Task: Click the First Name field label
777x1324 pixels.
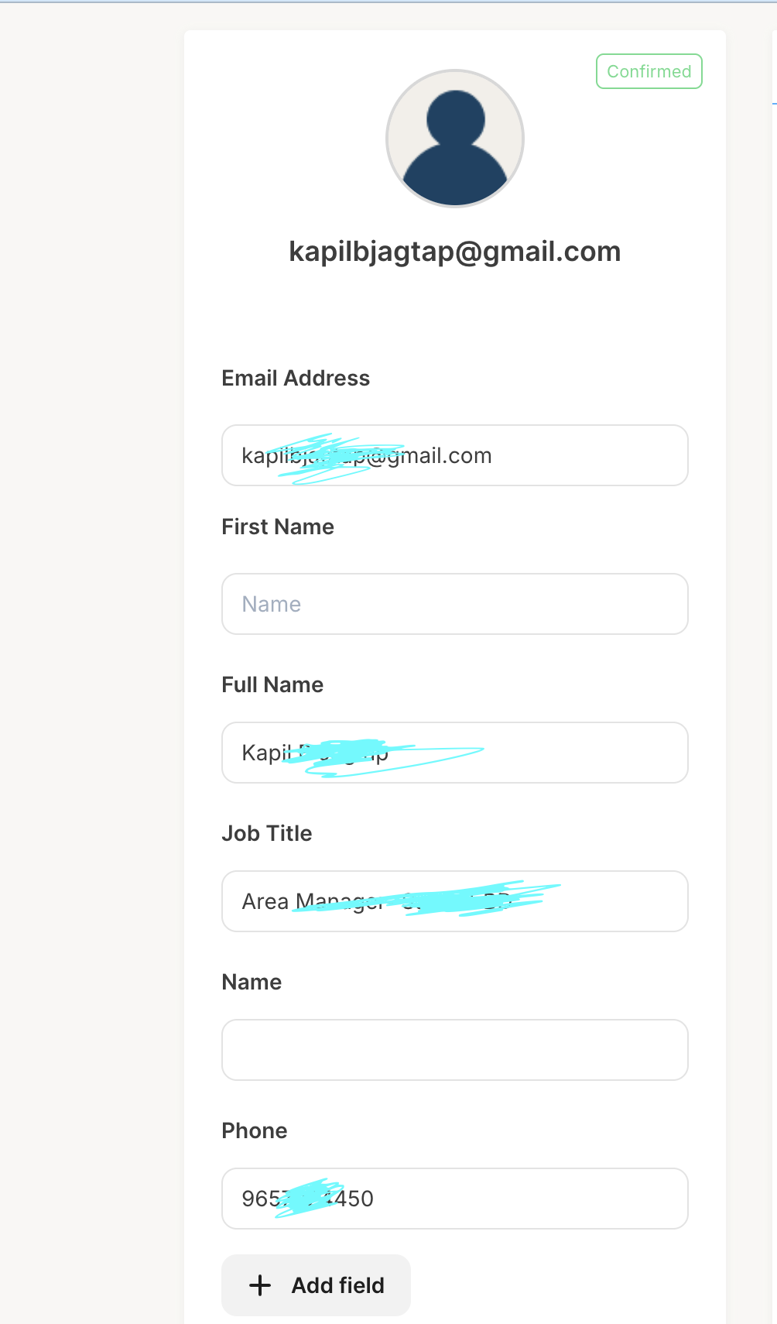Action: (278, 527)
